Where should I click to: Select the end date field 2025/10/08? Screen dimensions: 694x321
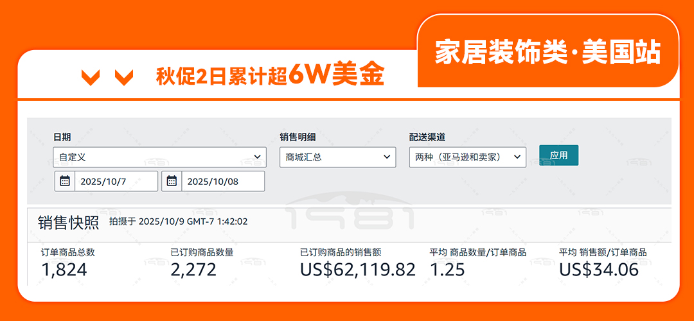click(x=222, y=181)
